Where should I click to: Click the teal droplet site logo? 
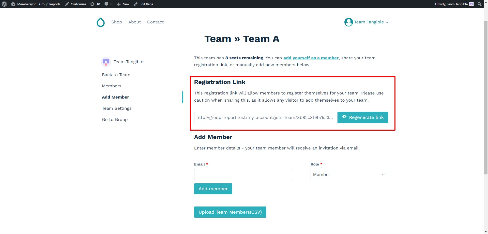[101, 22]
